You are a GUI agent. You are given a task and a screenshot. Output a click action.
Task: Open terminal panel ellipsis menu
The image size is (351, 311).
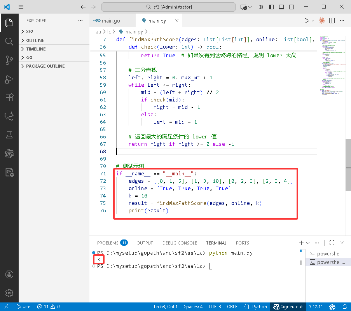316,243
